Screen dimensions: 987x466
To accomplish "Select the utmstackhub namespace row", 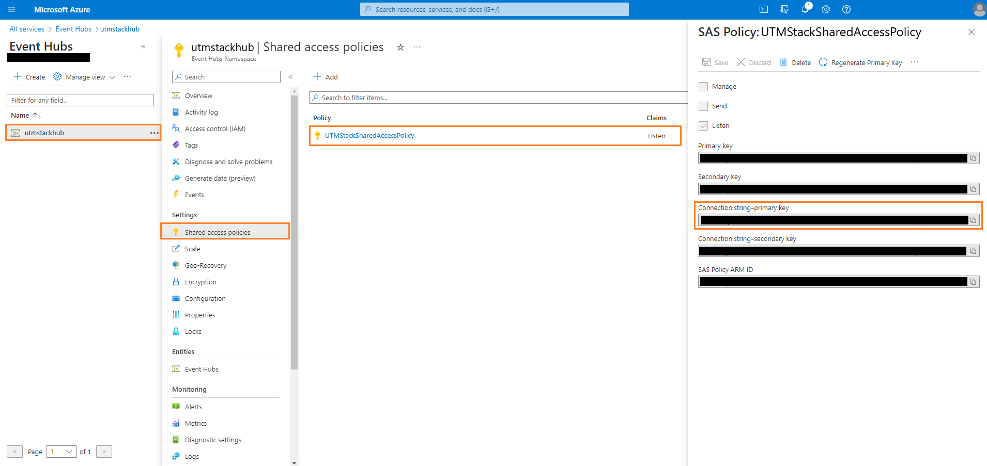I will click(83, 133).
